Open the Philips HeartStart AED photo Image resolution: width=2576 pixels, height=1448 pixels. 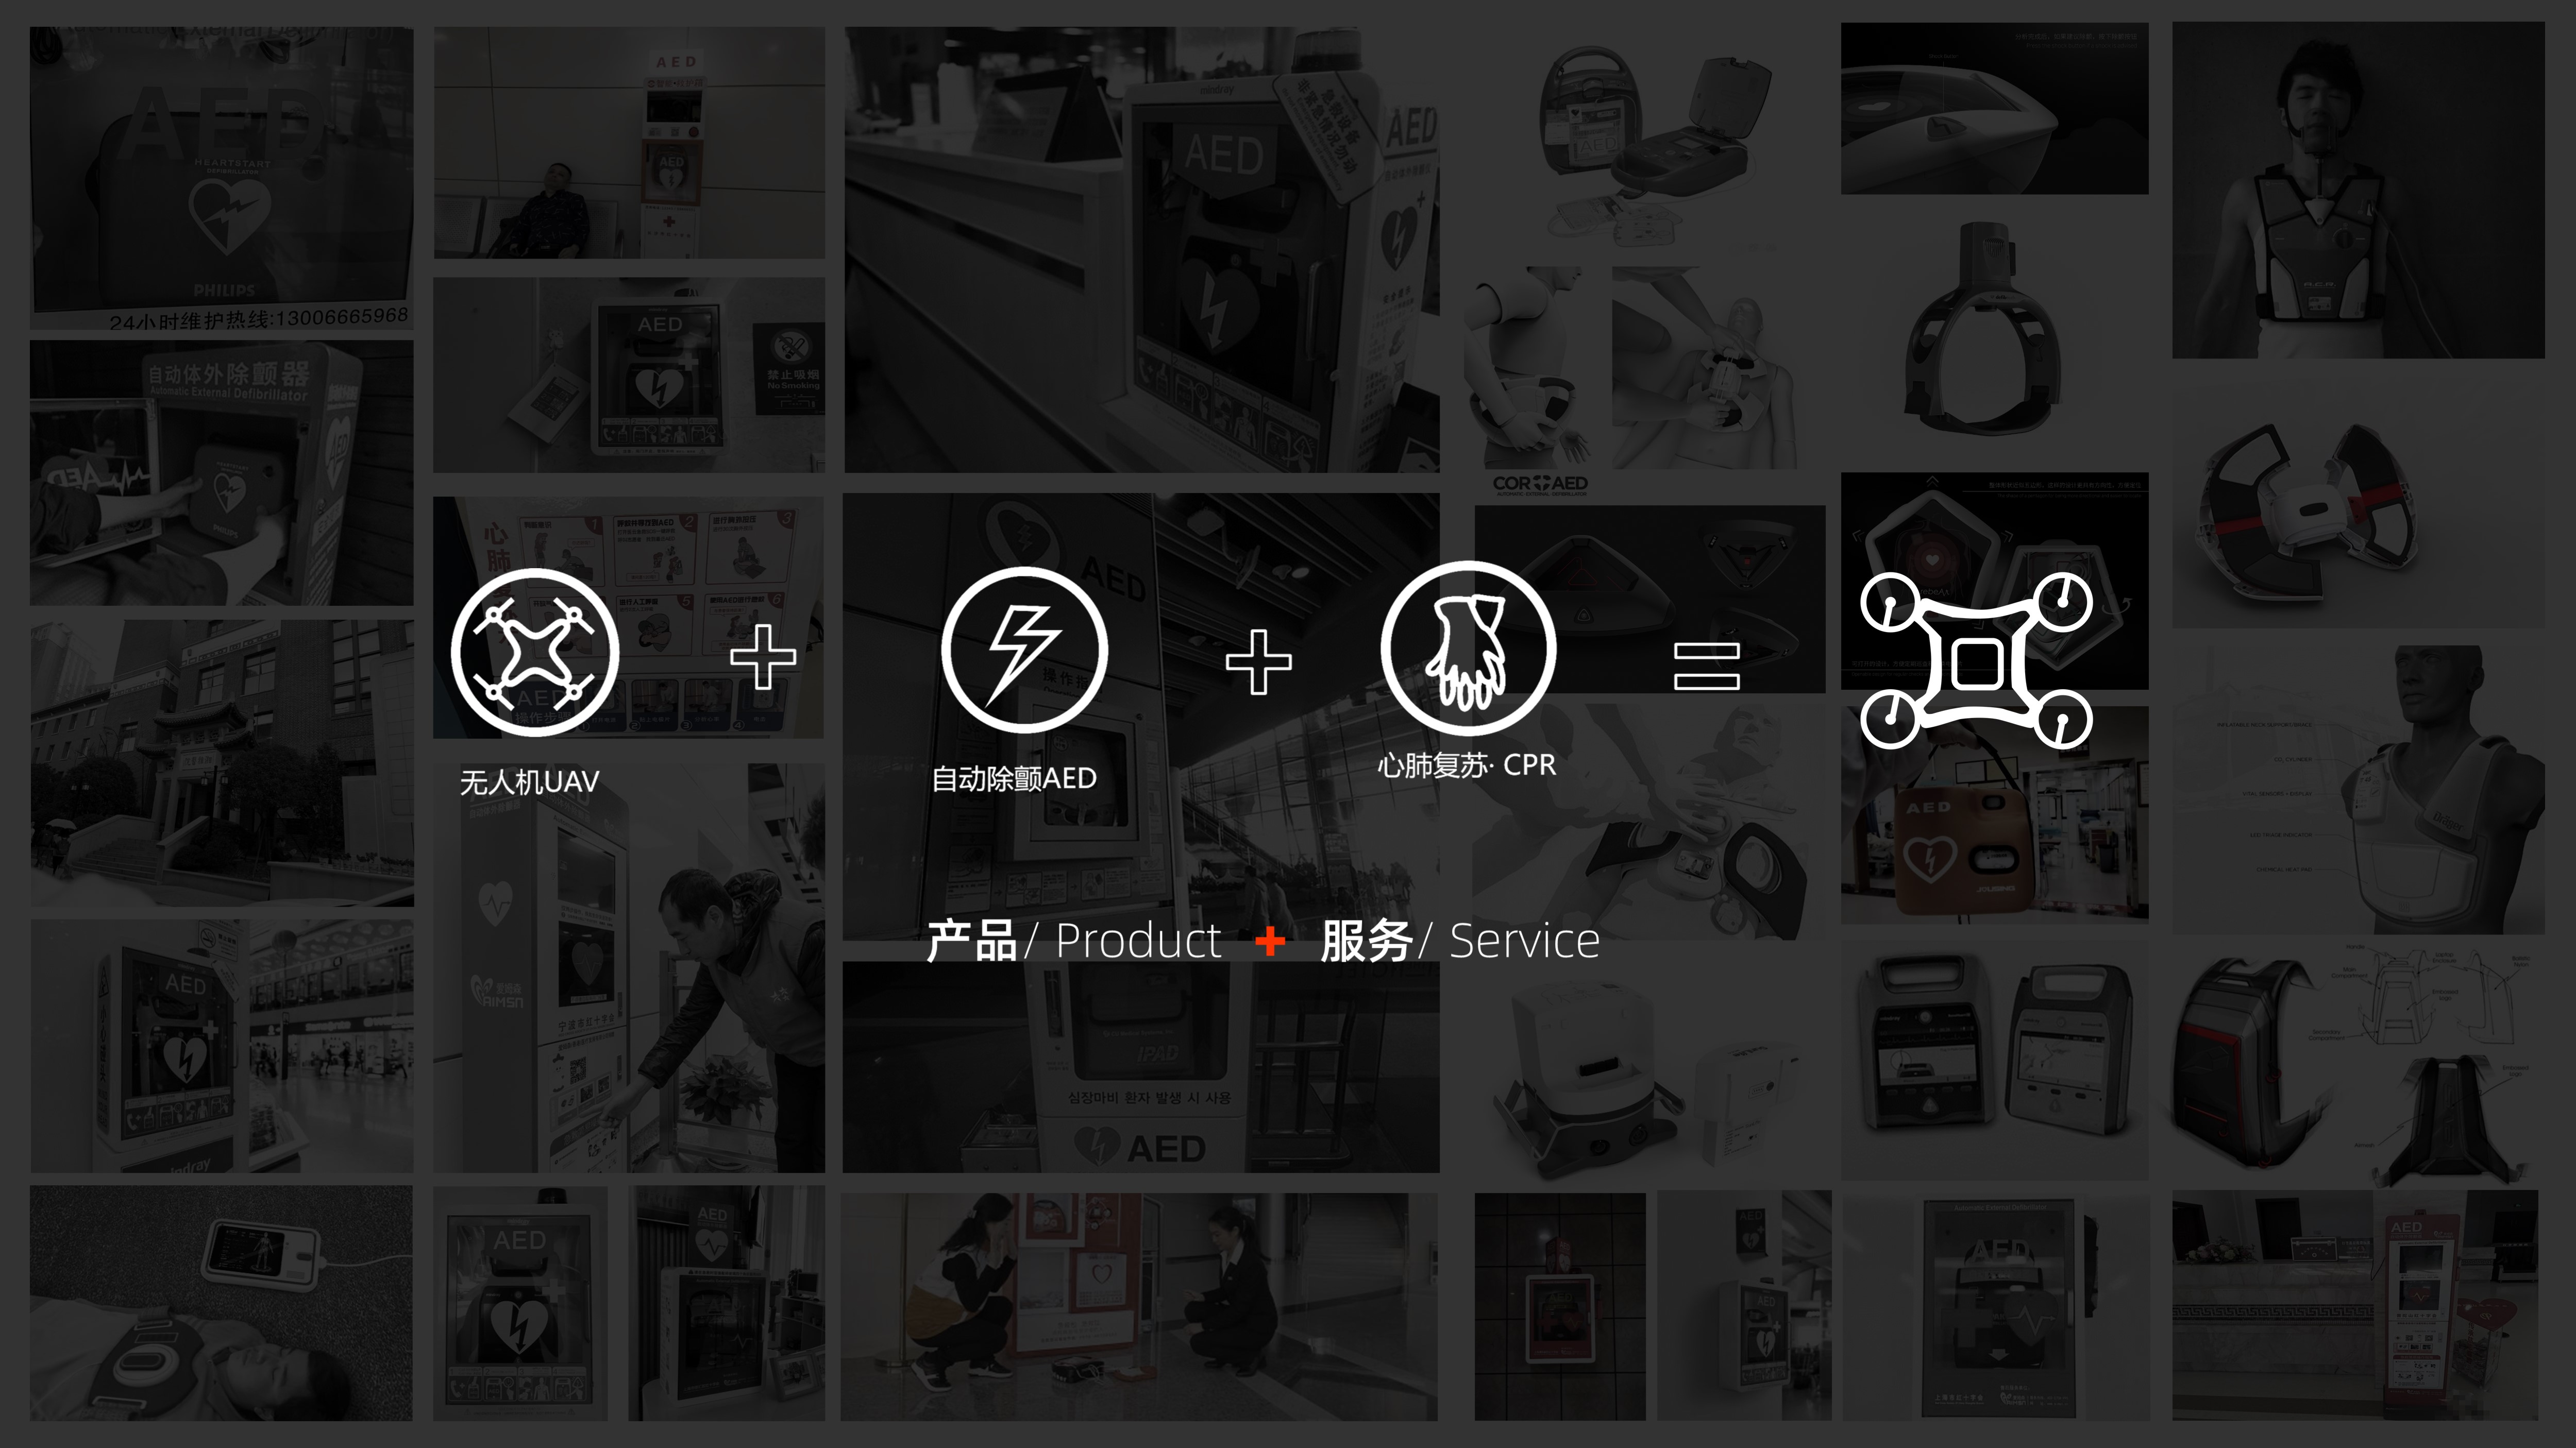(221, 178)
